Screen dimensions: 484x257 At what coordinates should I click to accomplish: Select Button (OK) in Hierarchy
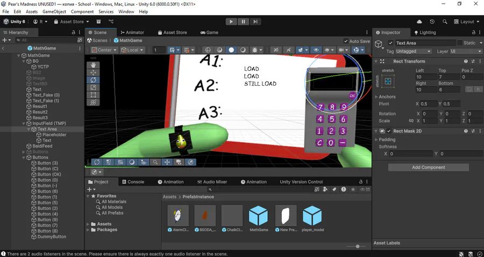point(49,174)
